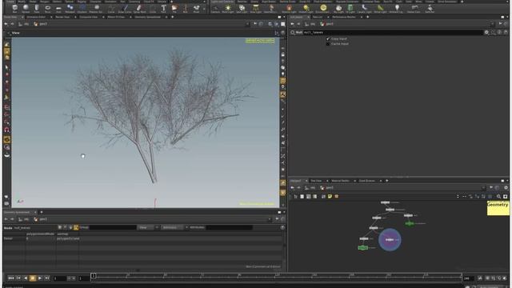Viewport: 512px width, 288px height.
Task: Click the Switcher shelf tool
Action: click(430, 9)
